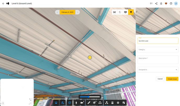Click the issue snapshot thumbnail
The width and height of the screenshot is (180, 106).
pos(158,21)
